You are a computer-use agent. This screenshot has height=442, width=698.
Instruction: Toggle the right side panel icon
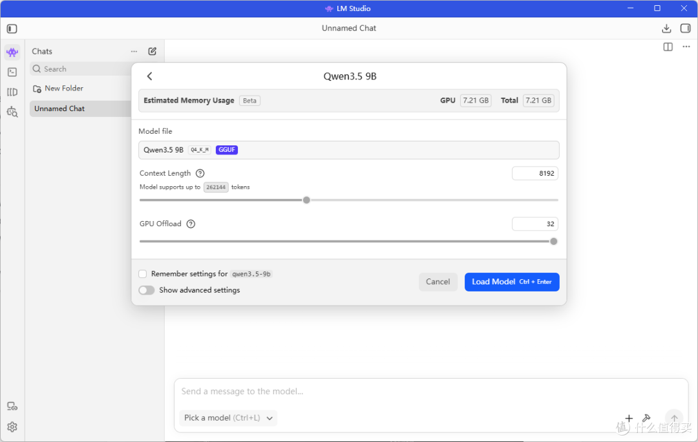tap(686, 28)
